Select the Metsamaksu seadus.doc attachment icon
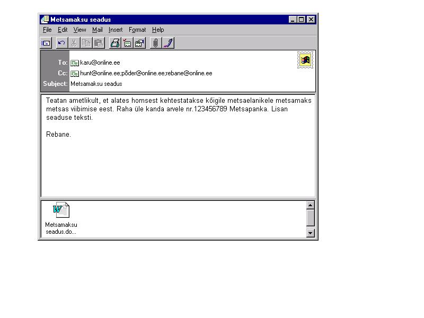The width and height of the screenshot is (424, 318). [61, 210]
